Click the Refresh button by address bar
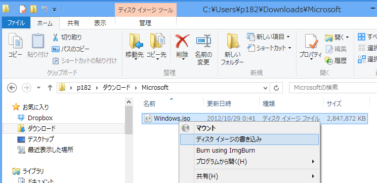The width and height of the screenshot is (377, 183). coord(276,88)
